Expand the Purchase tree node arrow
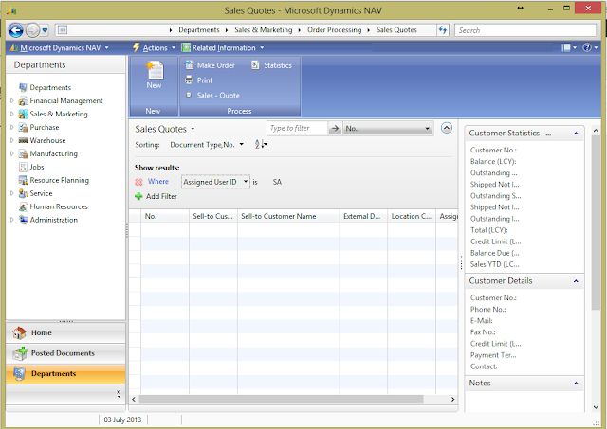 [x=12, y=127]
